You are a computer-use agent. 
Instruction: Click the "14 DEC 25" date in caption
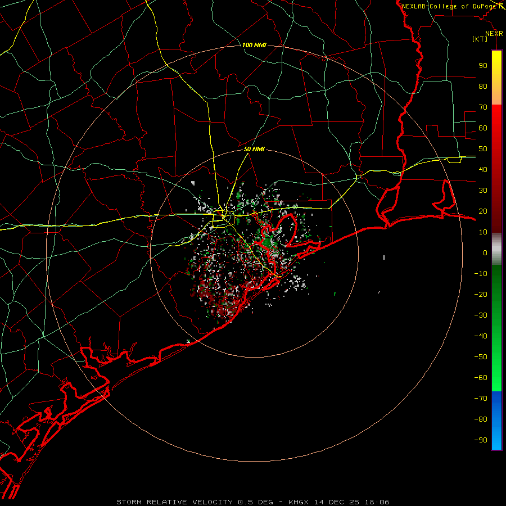pyautogui.click(x=337, y=502)
